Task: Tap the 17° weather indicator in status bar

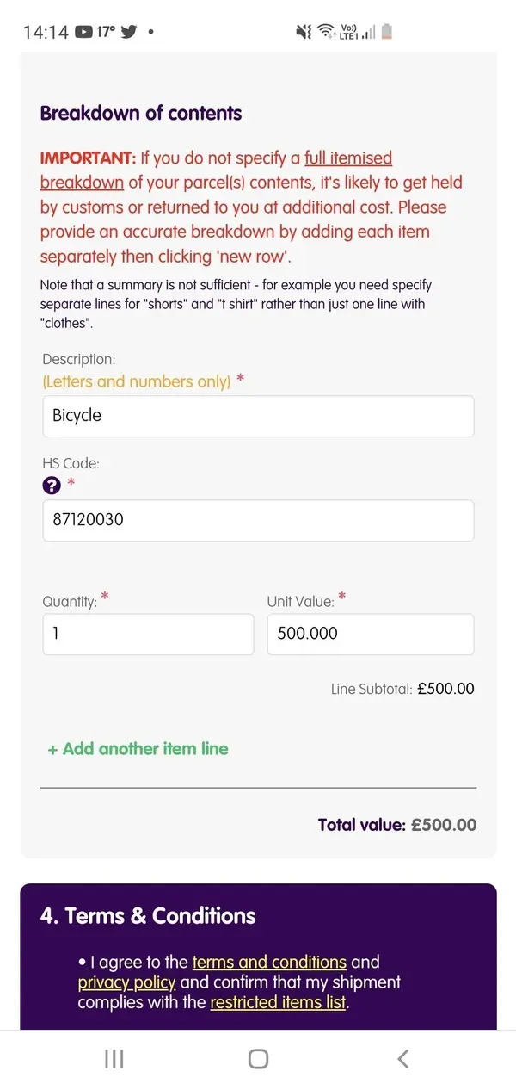Action: click(x=106, y=32)
